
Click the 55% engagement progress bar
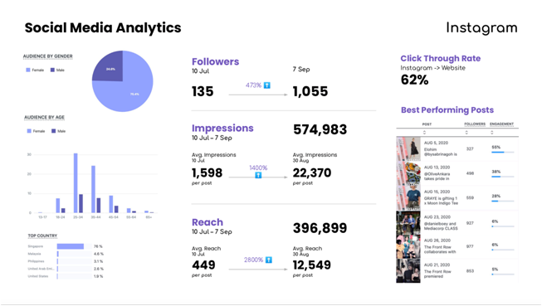(x=503, y=153)
